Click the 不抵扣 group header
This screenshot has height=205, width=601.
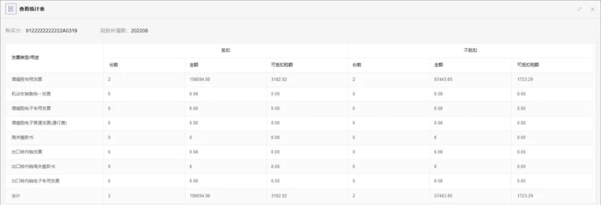pos(470,51)
